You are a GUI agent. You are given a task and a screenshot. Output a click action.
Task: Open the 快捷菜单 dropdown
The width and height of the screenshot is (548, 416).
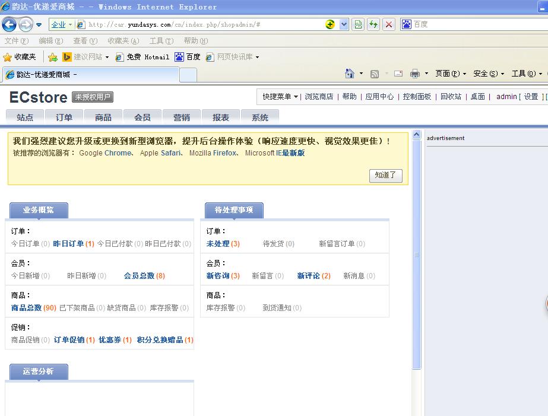click(280, 97)
